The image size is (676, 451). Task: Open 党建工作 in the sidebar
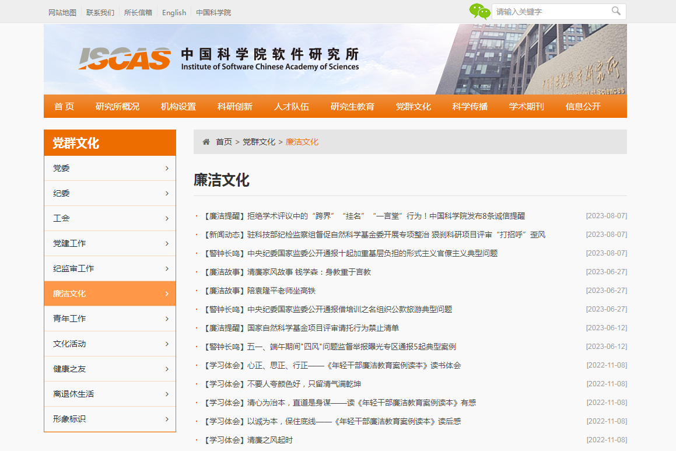click(69, 243)
